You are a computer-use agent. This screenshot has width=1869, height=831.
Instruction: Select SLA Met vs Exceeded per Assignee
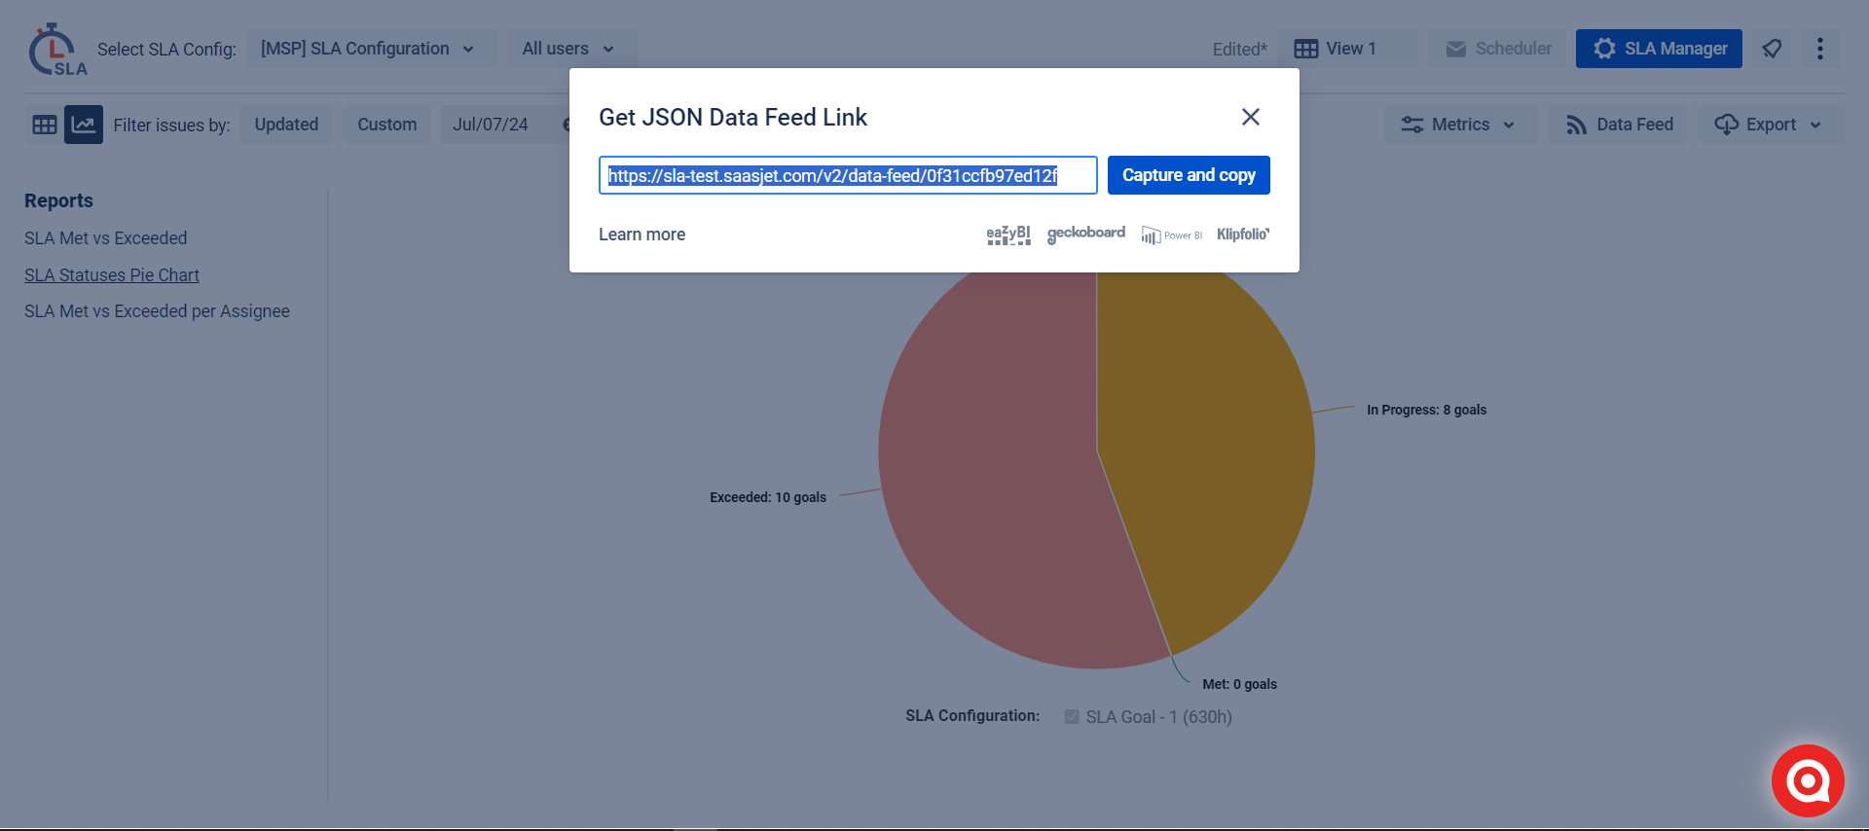157,311
